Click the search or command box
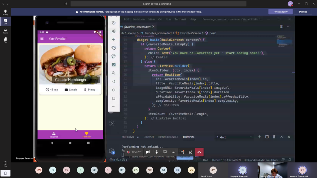 158,4
